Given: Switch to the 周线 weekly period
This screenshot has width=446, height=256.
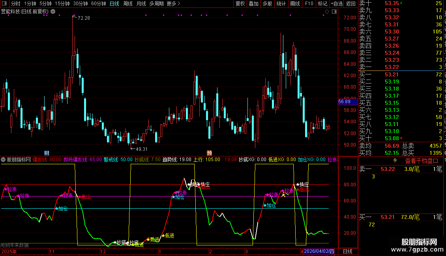Looking at the screenshot, I should pyautogui.click(x=127, y=4).
